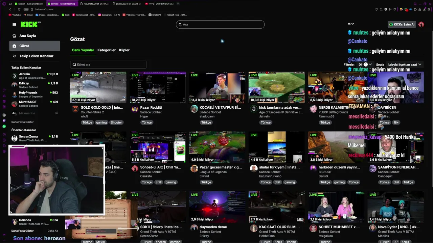Screen dimensions: 433x243
Task: Click the 18+ tag on the DAYIBİÇEN stream
Action: tap(396, 123)
